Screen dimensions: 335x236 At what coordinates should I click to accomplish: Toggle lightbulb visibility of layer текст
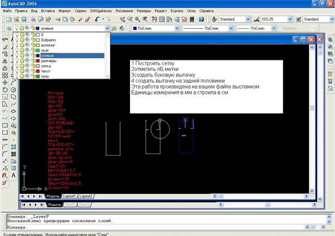click(x=17, y=71)
